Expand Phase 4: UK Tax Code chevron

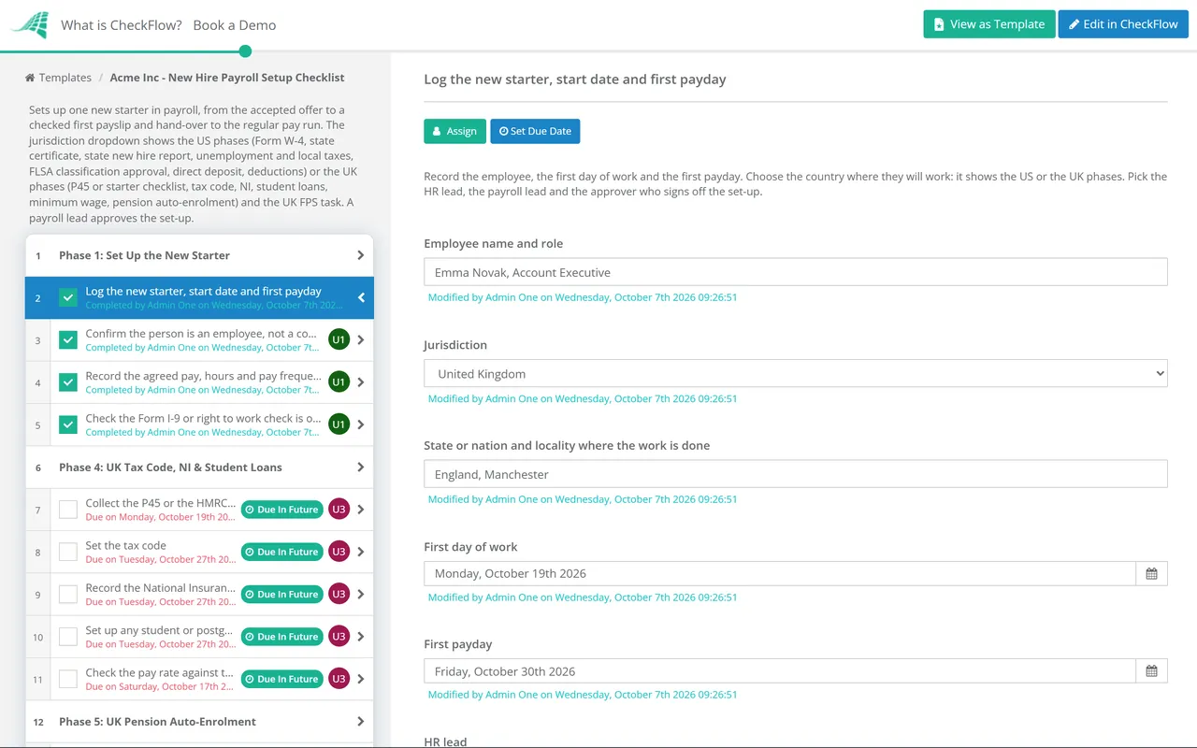pyautogui.click(x=361, y=467)
